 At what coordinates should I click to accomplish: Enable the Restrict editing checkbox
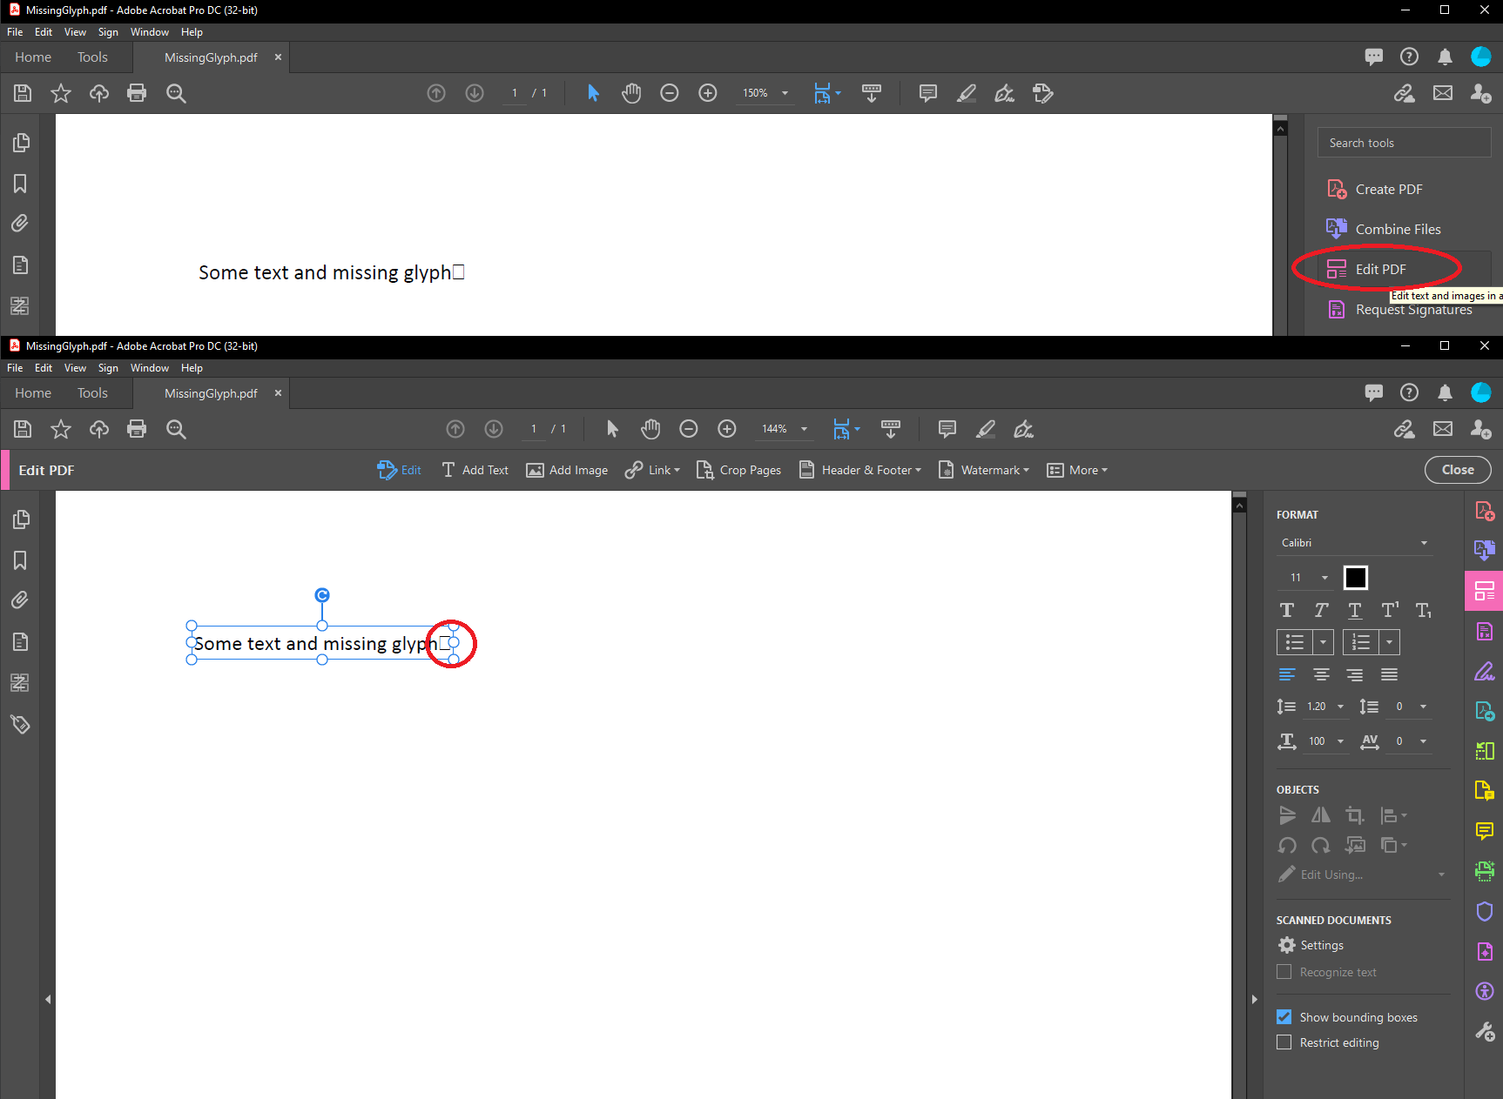tap(1284, 1042)
